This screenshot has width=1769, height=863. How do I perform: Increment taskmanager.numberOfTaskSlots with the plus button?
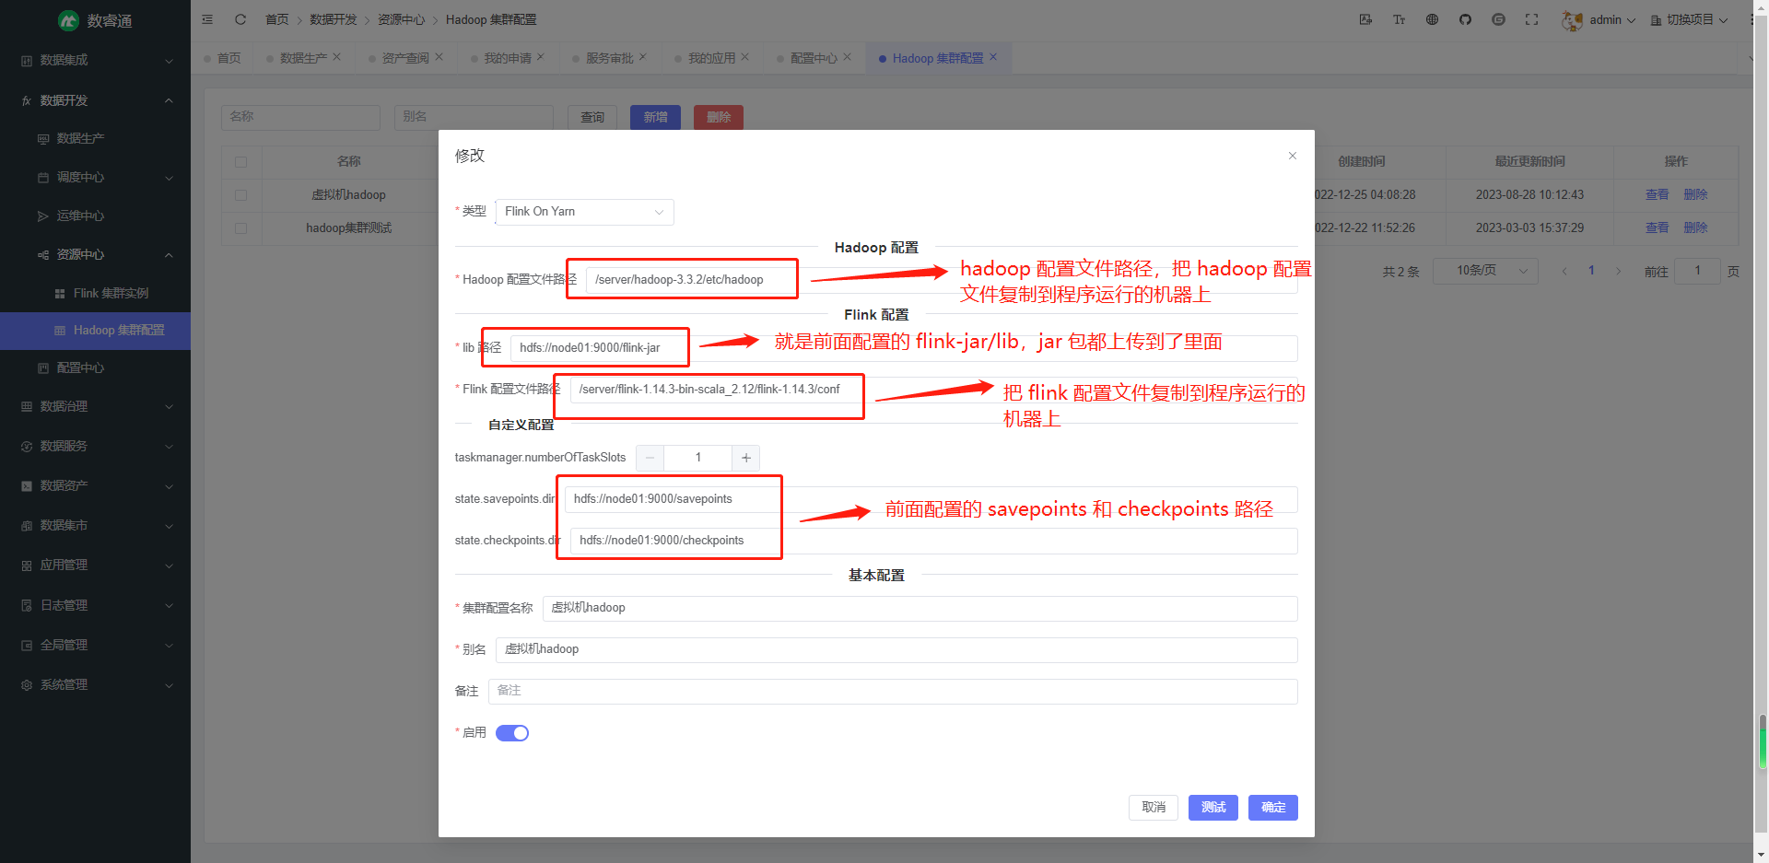coord(745,457)
